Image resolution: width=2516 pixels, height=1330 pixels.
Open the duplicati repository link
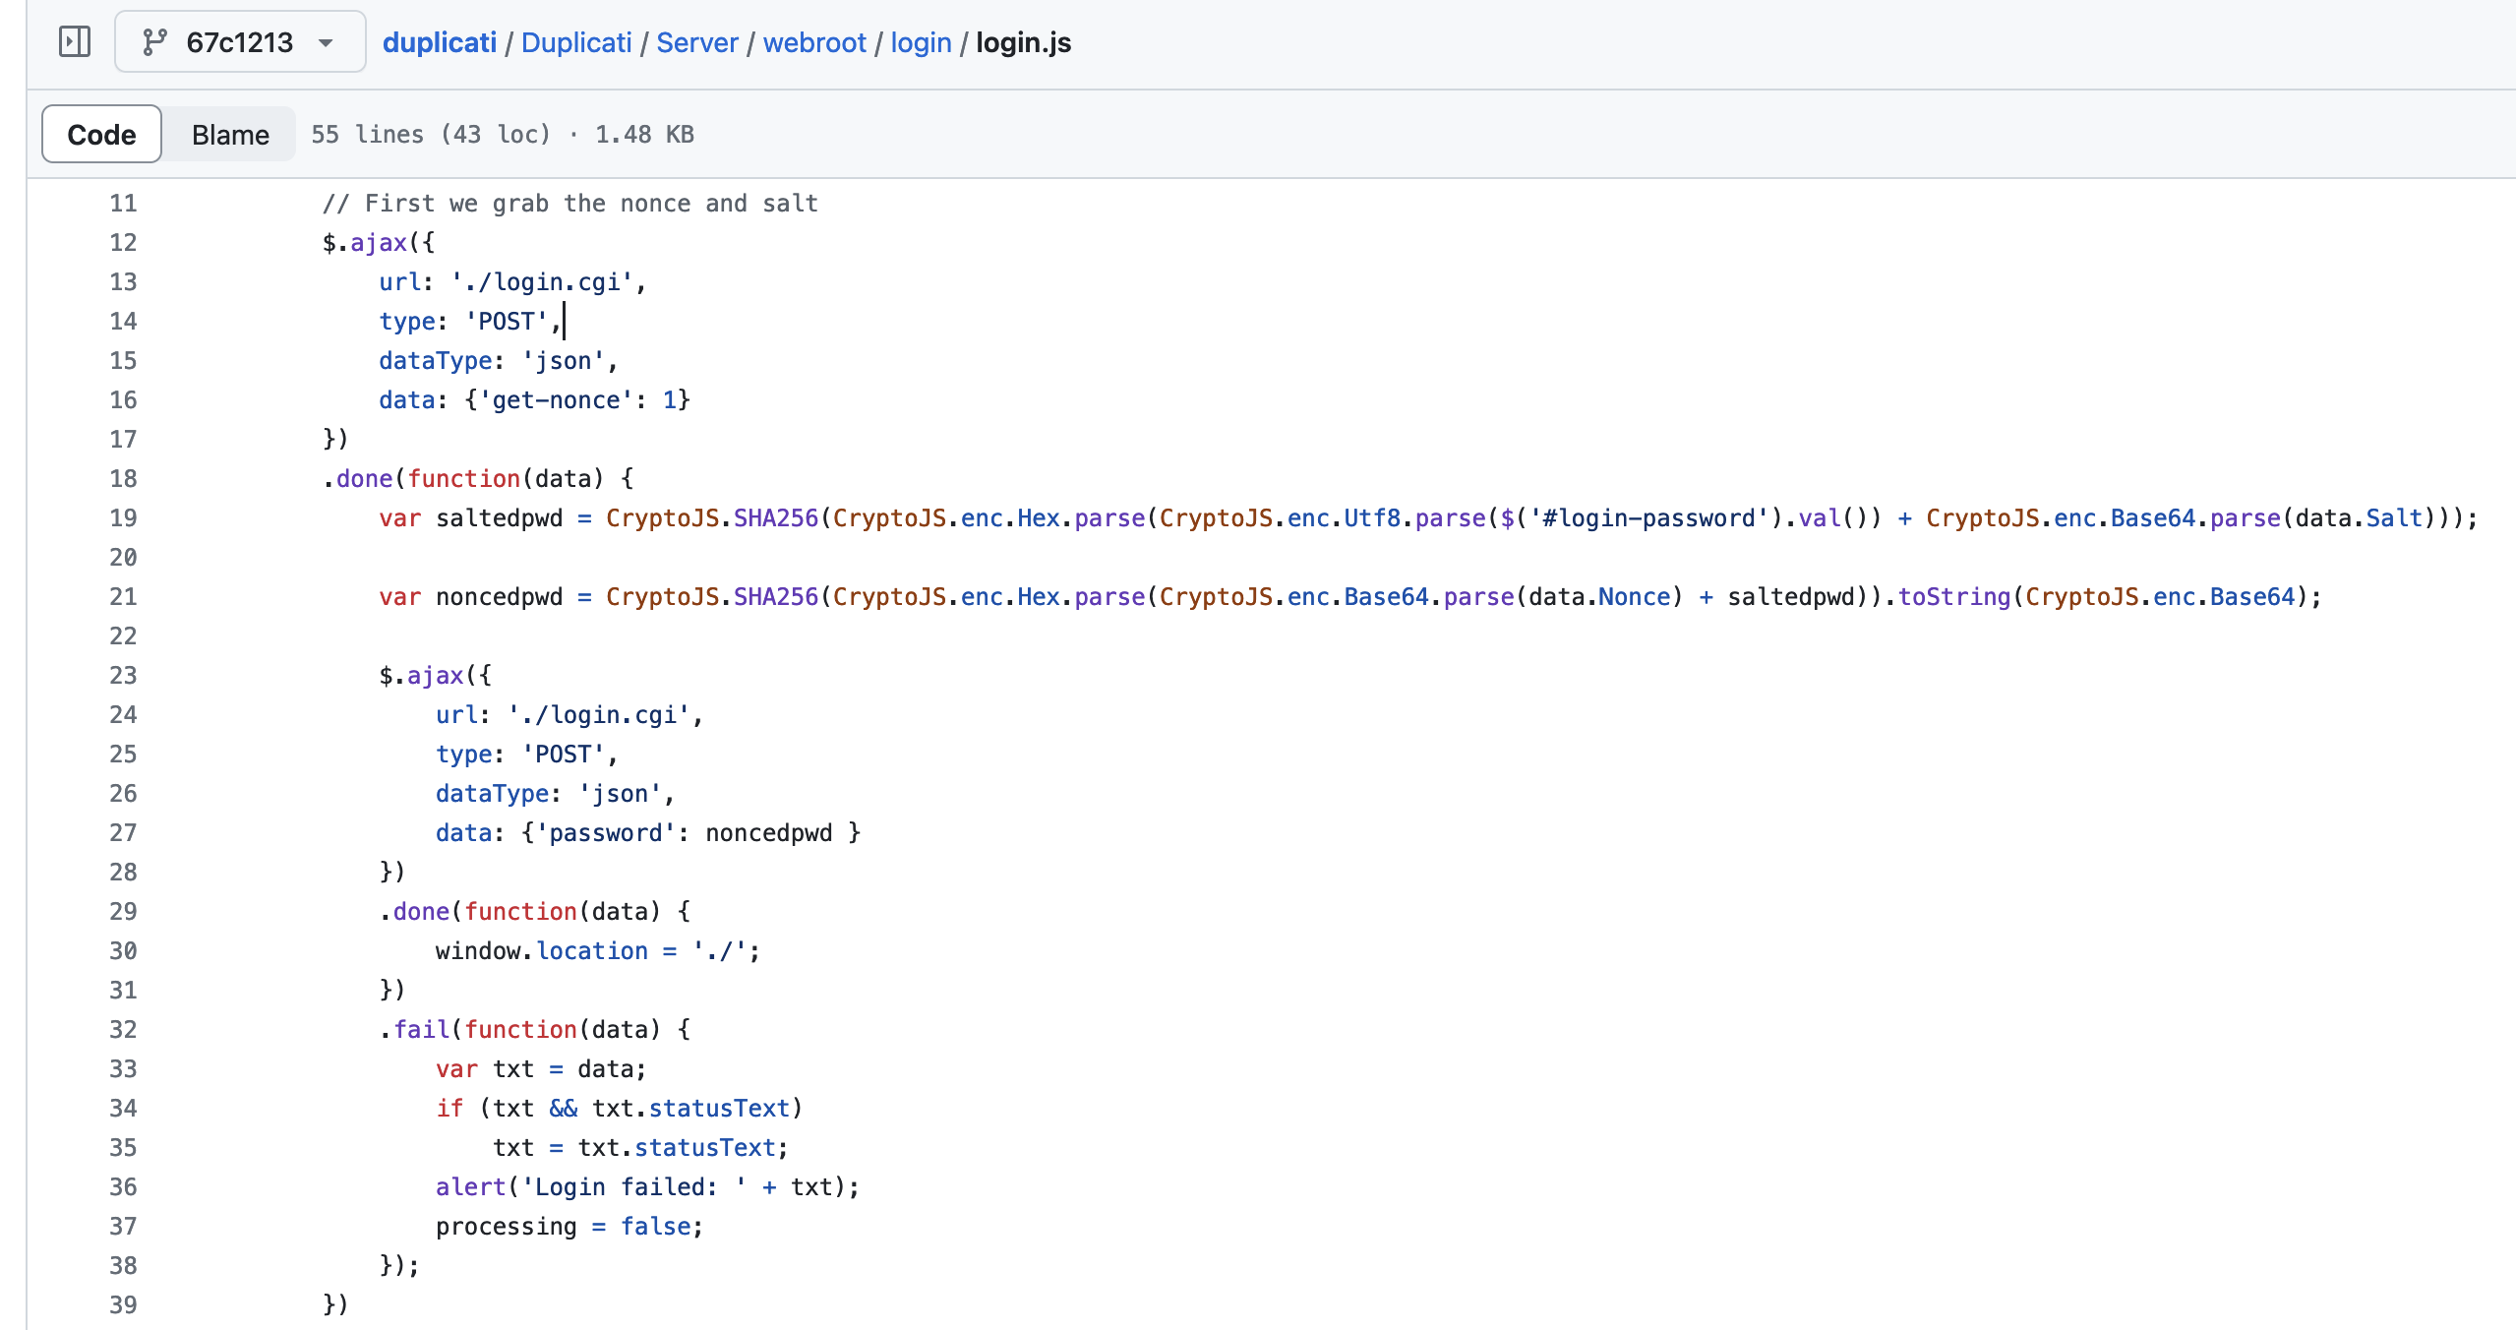(439, 42)
